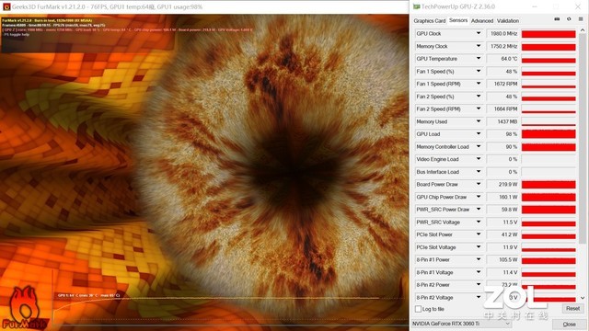Open the PCIe Slot Voltage dropdown
Viewport: 589px width, 331px height.
point(479,247)
